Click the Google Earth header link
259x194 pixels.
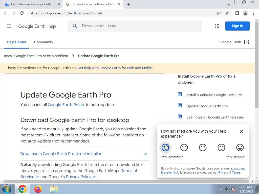tap(230, 42)
